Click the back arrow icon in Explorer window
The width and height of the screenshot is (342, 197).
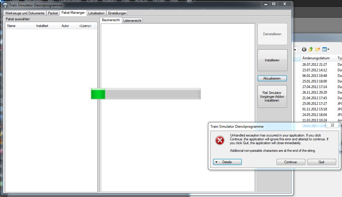click(304, 50)
